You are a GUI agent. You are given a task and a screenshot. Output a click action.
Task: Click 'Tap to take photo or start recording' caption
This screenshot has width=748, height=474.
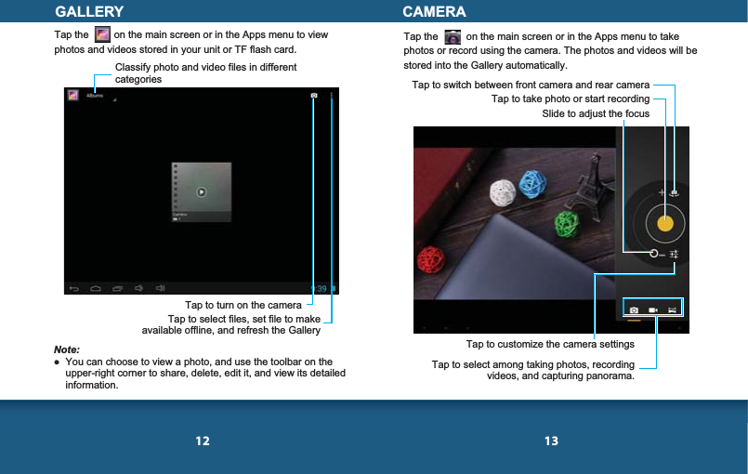[x=571, y=99]
